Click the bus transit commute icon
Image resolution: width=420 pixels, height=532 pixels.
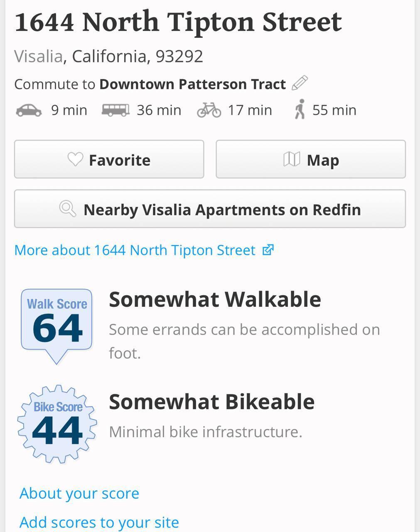point(115,110)
